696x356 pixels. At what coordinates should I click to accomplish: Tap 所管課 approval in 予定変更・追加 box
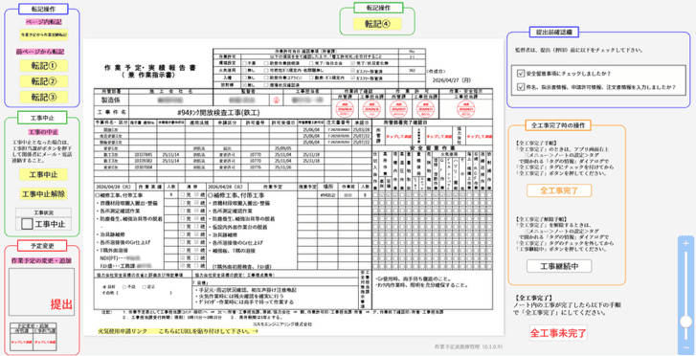(x=21, y=343)
